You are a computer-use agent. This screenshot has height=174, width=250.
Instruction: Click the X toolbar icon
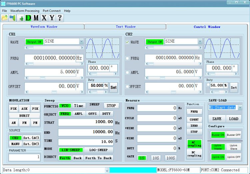pos(44,18)
